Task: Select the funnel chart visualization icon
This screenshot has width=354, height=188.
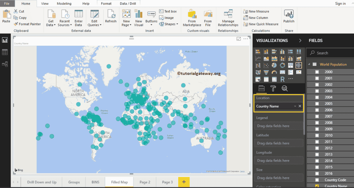Action: coord(266,72)
